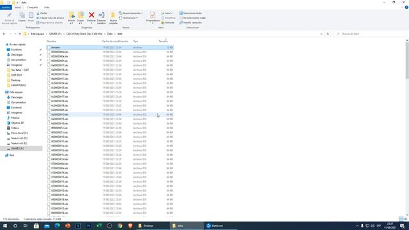Image resolution: width=409 pixels, height=230 pixels.
Task: Select Red in navigation pane
Action: [x=12, y=155]
